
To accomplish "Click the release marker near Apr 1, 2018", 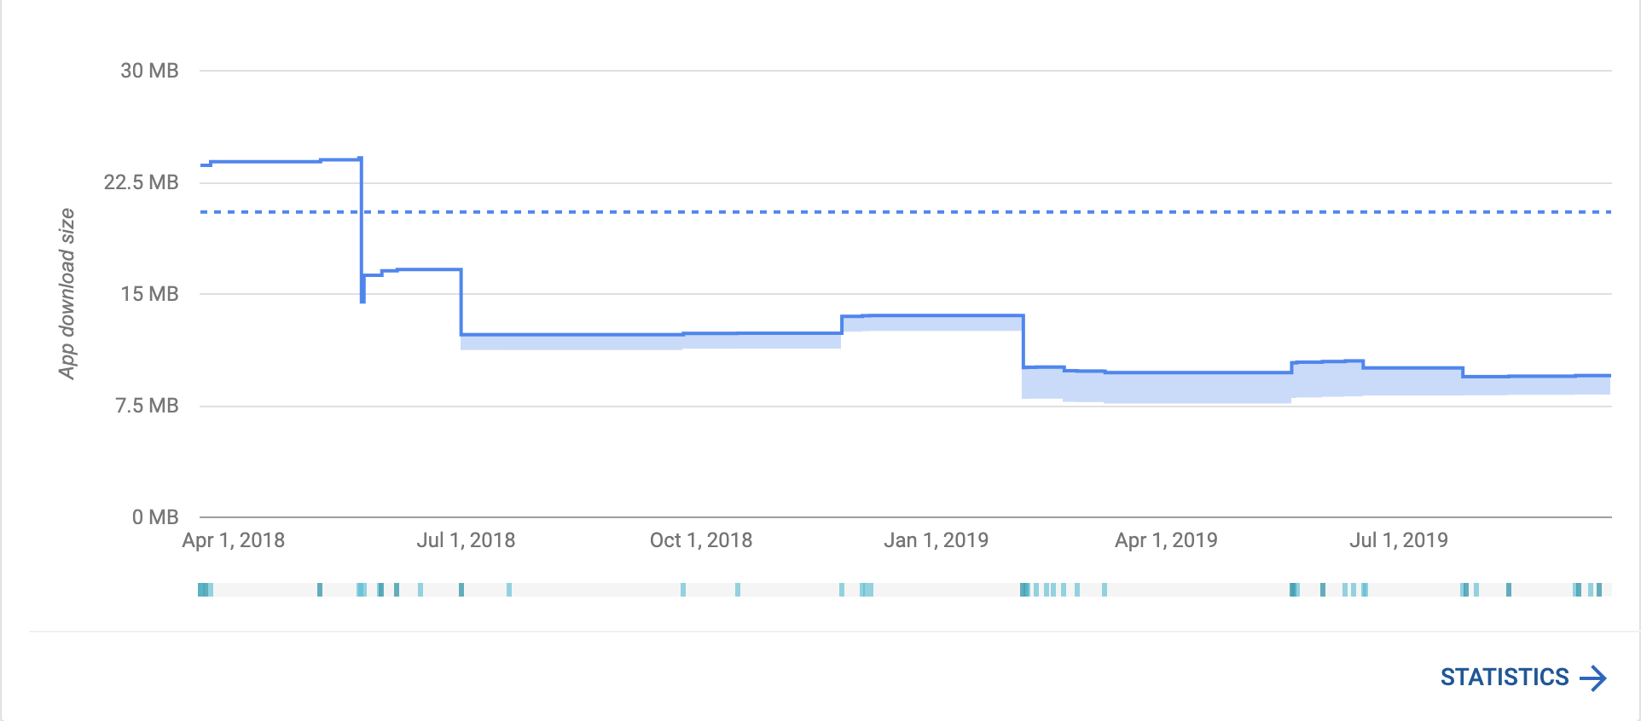I will coord(205,587).
